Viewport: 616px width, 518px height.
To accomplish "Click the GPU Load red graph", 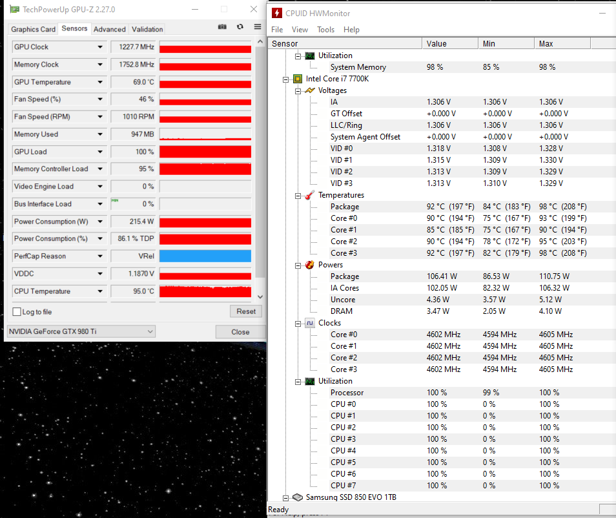I will click(205, 152).
